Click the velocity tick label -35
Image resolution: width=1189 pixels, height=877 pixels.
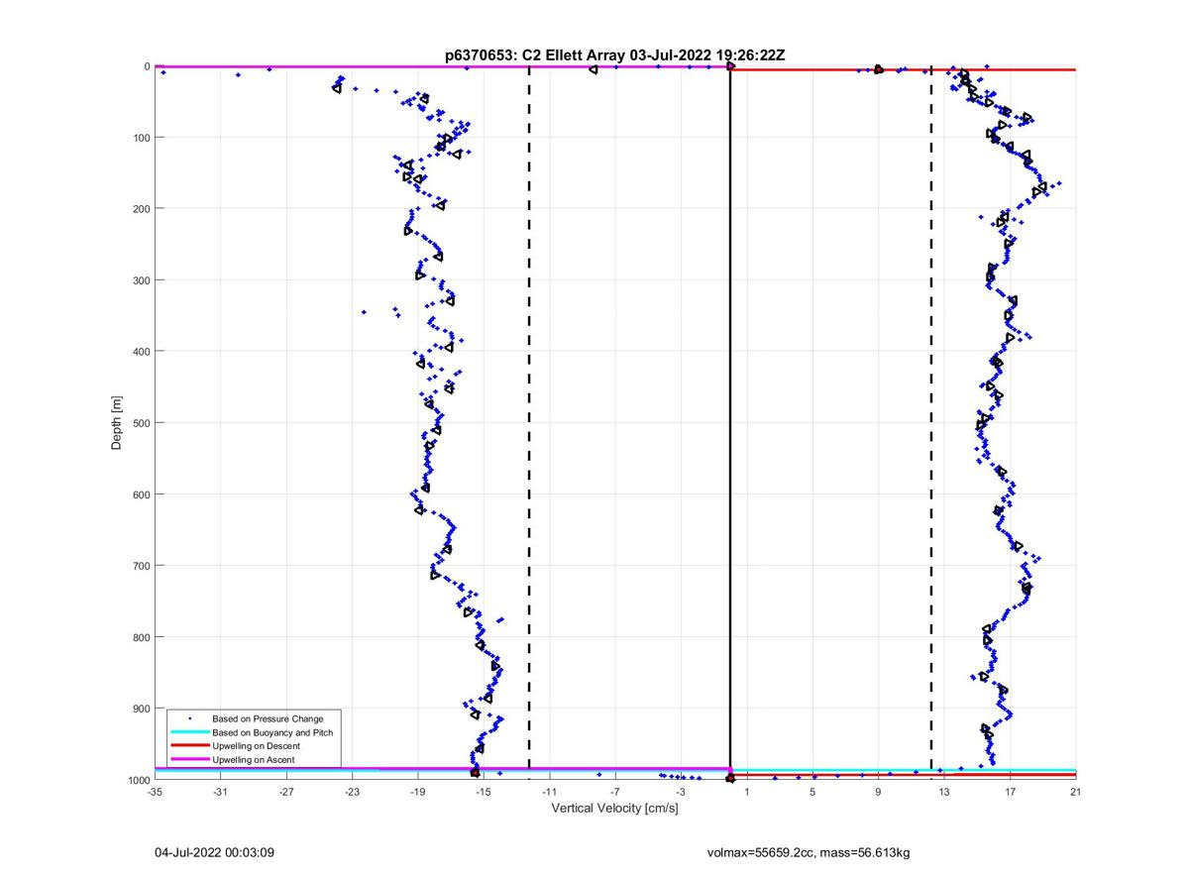[x=155, y=792]
